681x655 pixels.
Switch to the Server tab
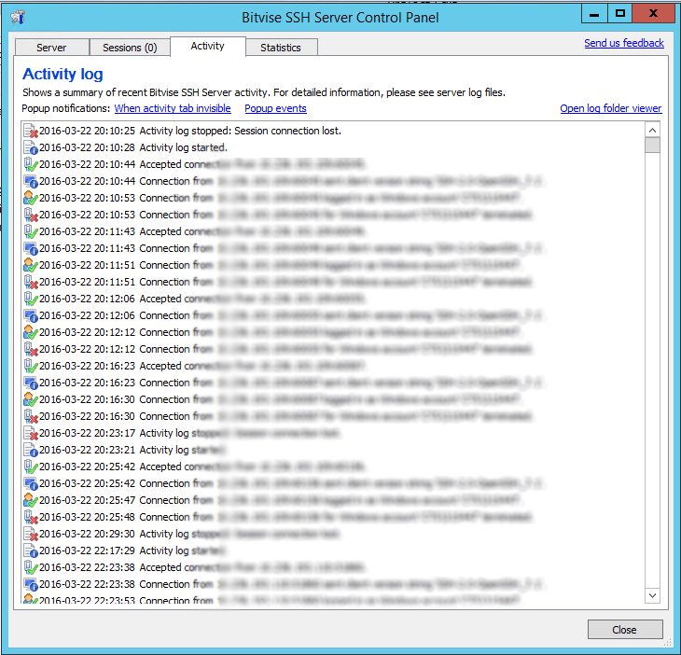coord(51,48)
